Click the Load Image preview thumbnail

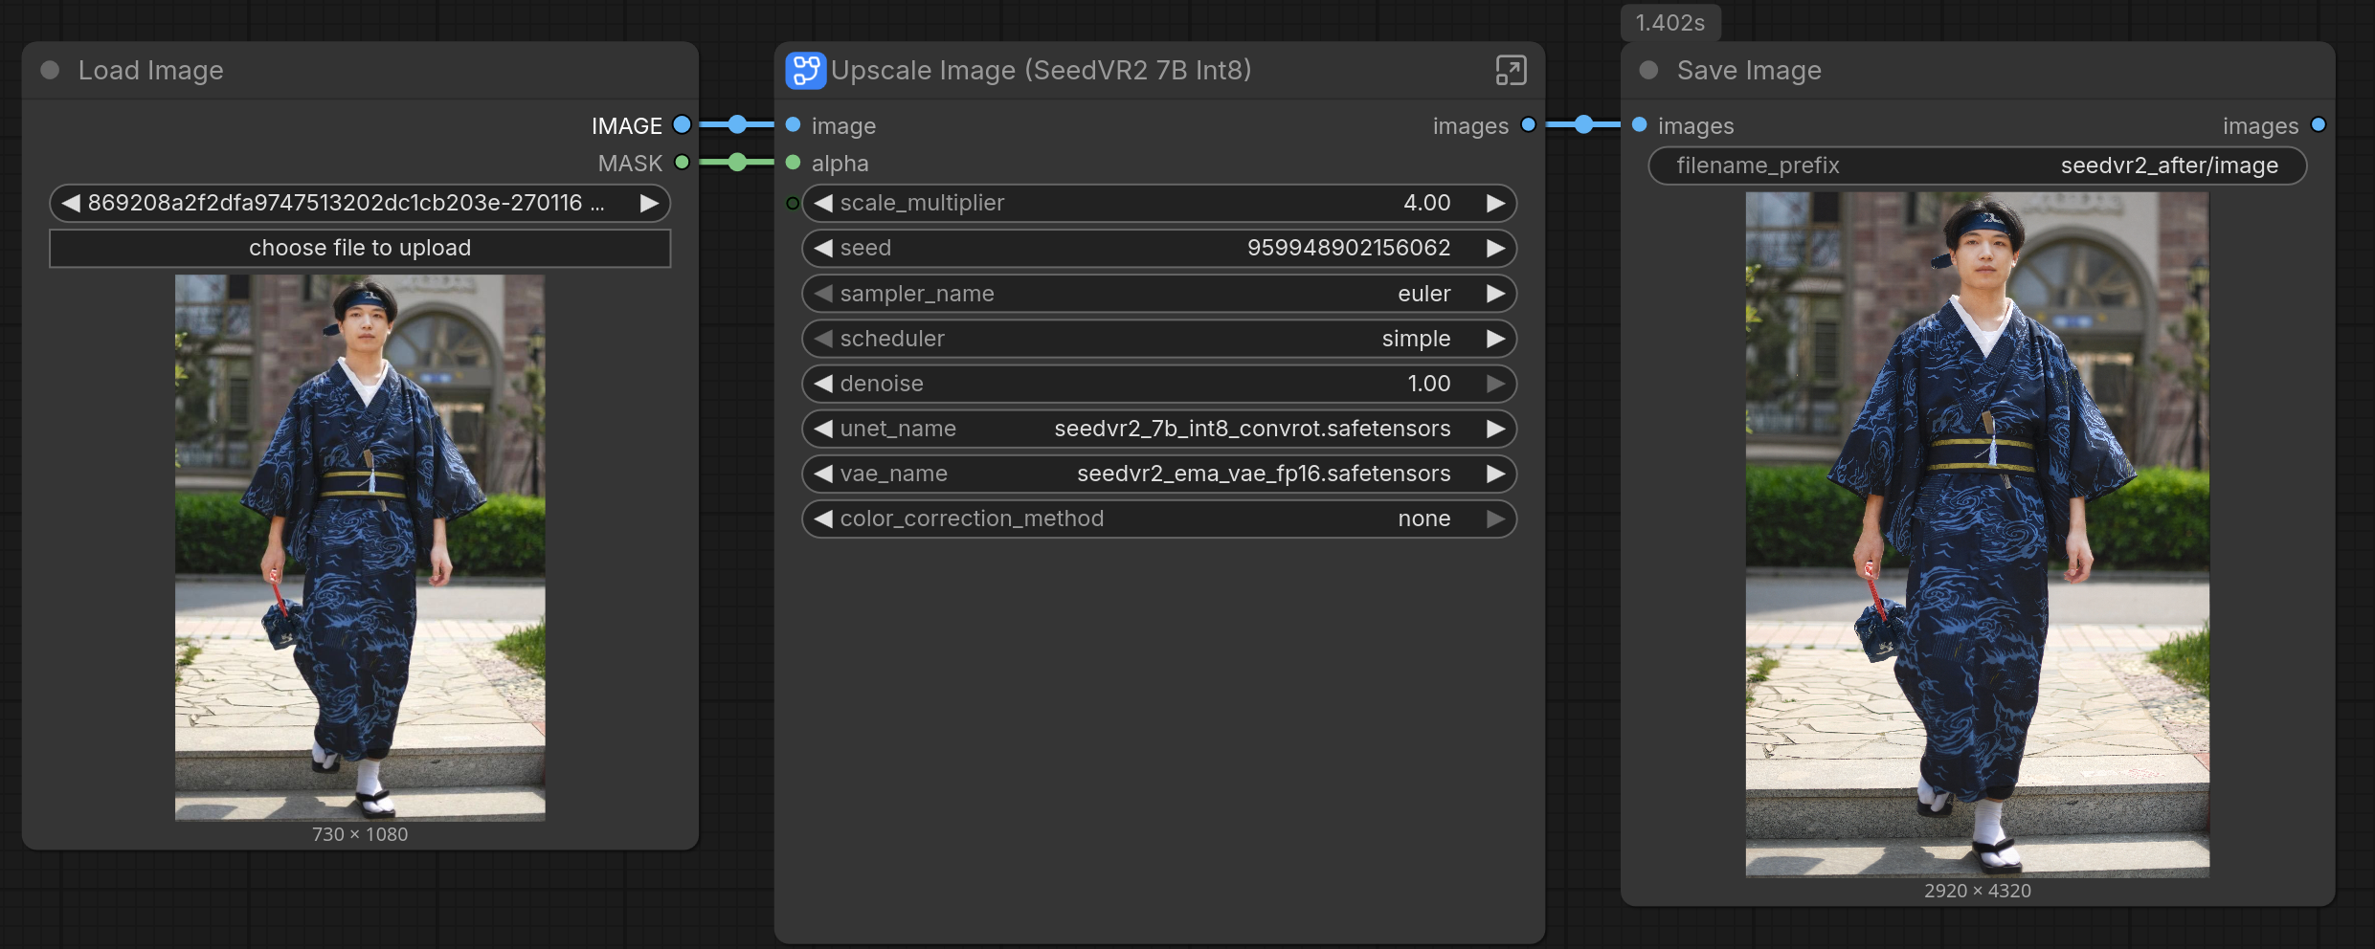[360, 547]
